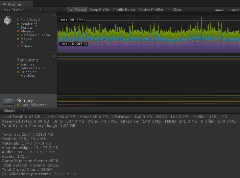Toggle VSync category color square
The width and height of the screenshot is (240, 178).
(x=18, y=39)
